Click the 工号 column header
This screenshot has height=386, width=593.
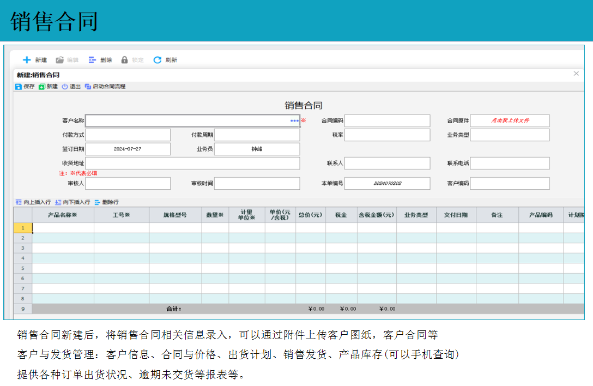pyautogui.click(x=122, y=215)
